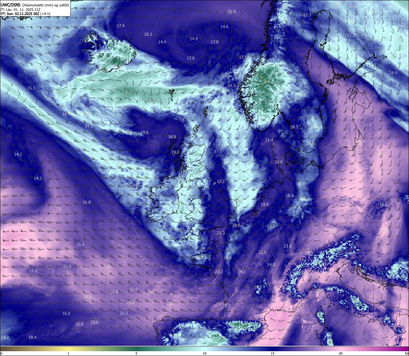Click the 25.8 value in the southern Atlantic area
Image resolution: width=409 pixels, height=356 pixels.
(x=130, y=303)
